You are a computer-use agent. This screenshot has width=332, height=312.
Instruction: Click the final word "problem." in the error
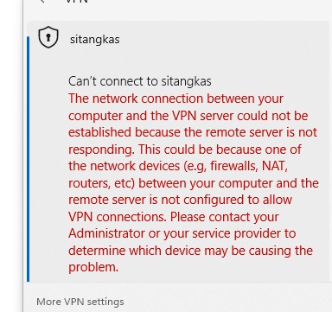coord(93,267)
